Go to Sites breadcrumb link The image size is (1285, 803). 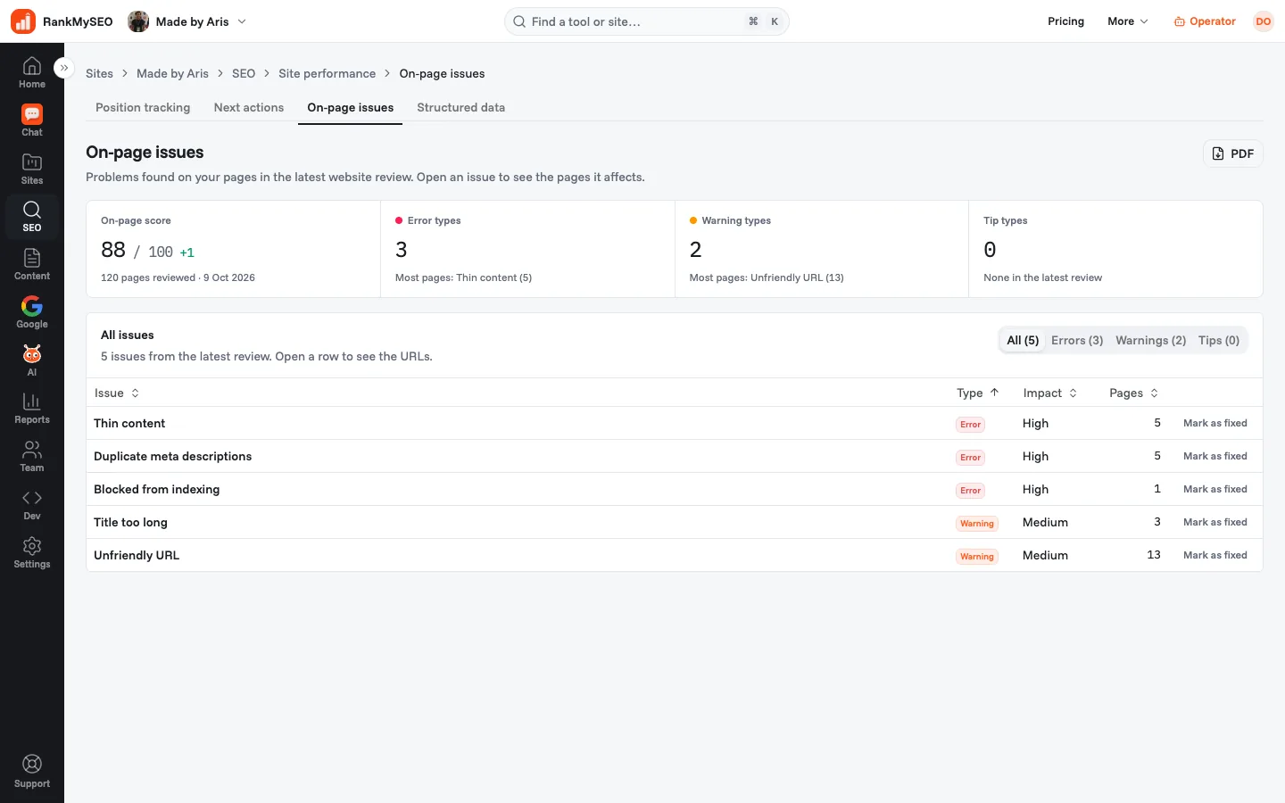tap(99, 73)
